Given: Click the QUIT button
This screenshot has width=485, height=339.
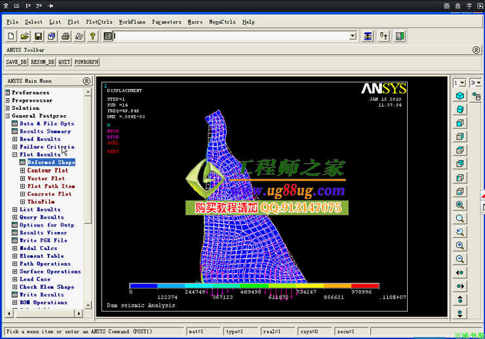Looking at the screenshot, I should [x=64, y=62].
